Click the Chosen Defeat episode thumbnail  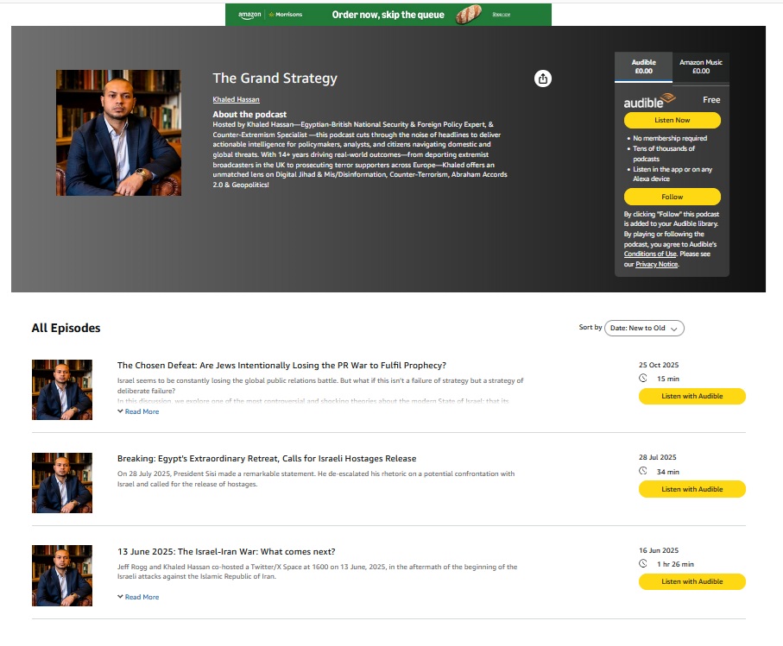pos(62,390)
